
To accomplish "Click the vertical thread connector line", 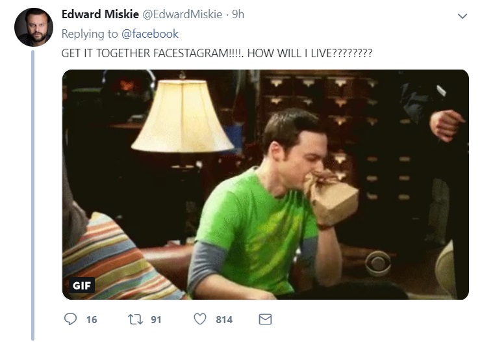I will [x=33, y=195].
